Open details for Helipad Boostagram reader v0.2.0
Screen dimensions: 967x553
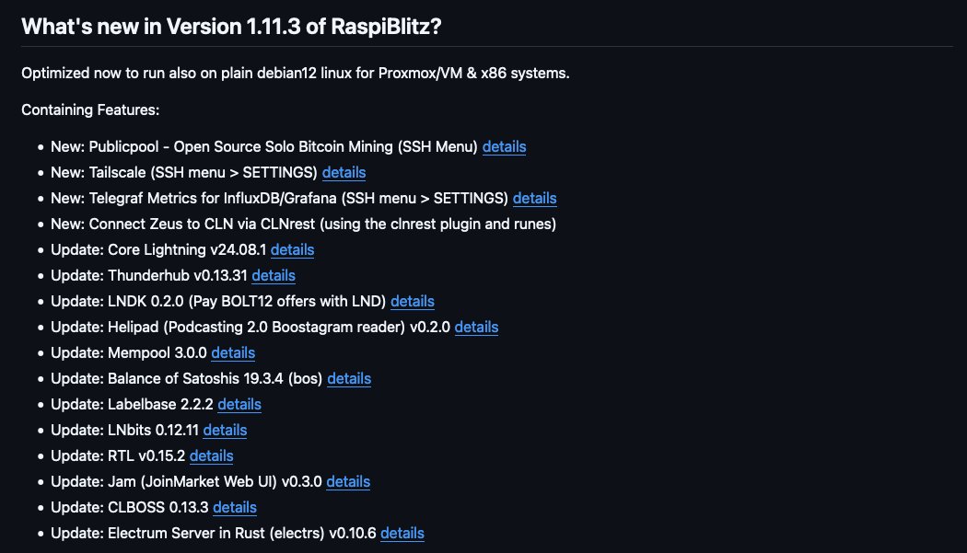[476, 327]
